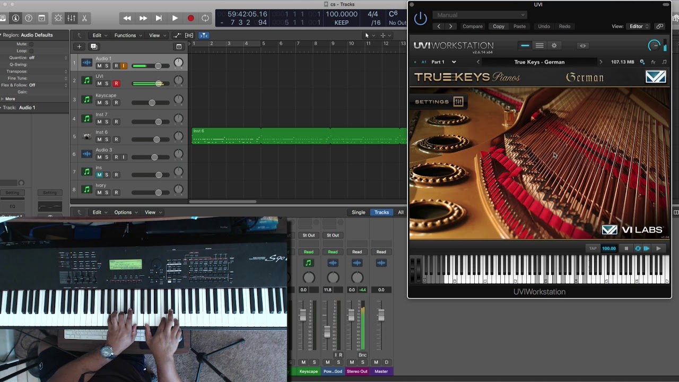Click the UVI track instrument icon
This screenshot has width=679, height=382.
tap(86, 81)
